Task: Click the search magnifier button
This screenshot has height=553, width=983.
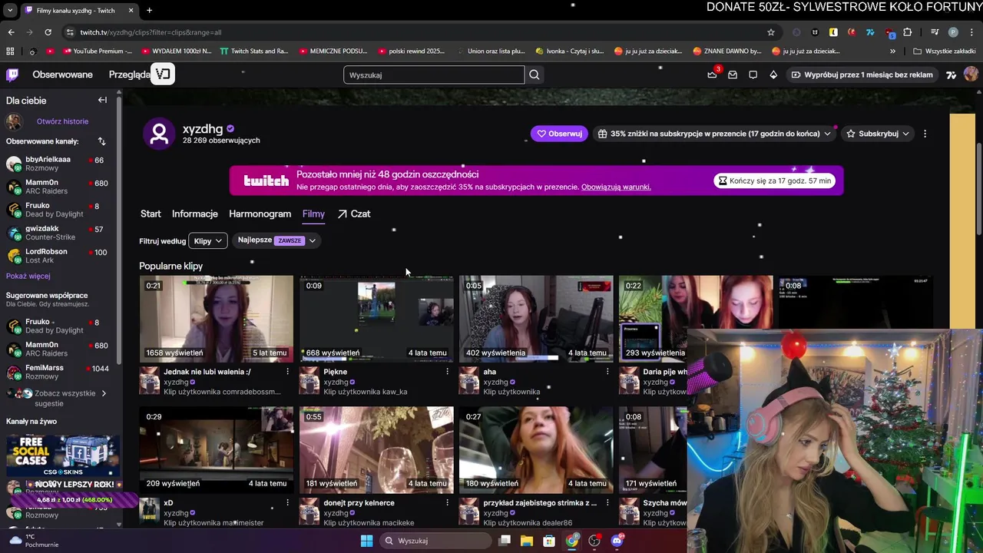Action: (535, 75)
